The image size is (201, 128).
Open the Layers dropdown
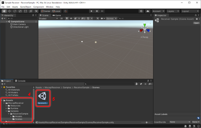(173, 11)
